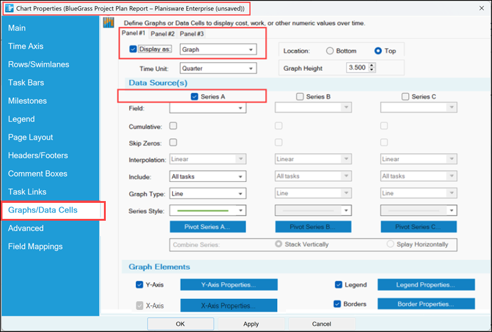492x332 pixels.
Task: Open the Series A Interpolation dropdown
Action: [x=208, y=159]
